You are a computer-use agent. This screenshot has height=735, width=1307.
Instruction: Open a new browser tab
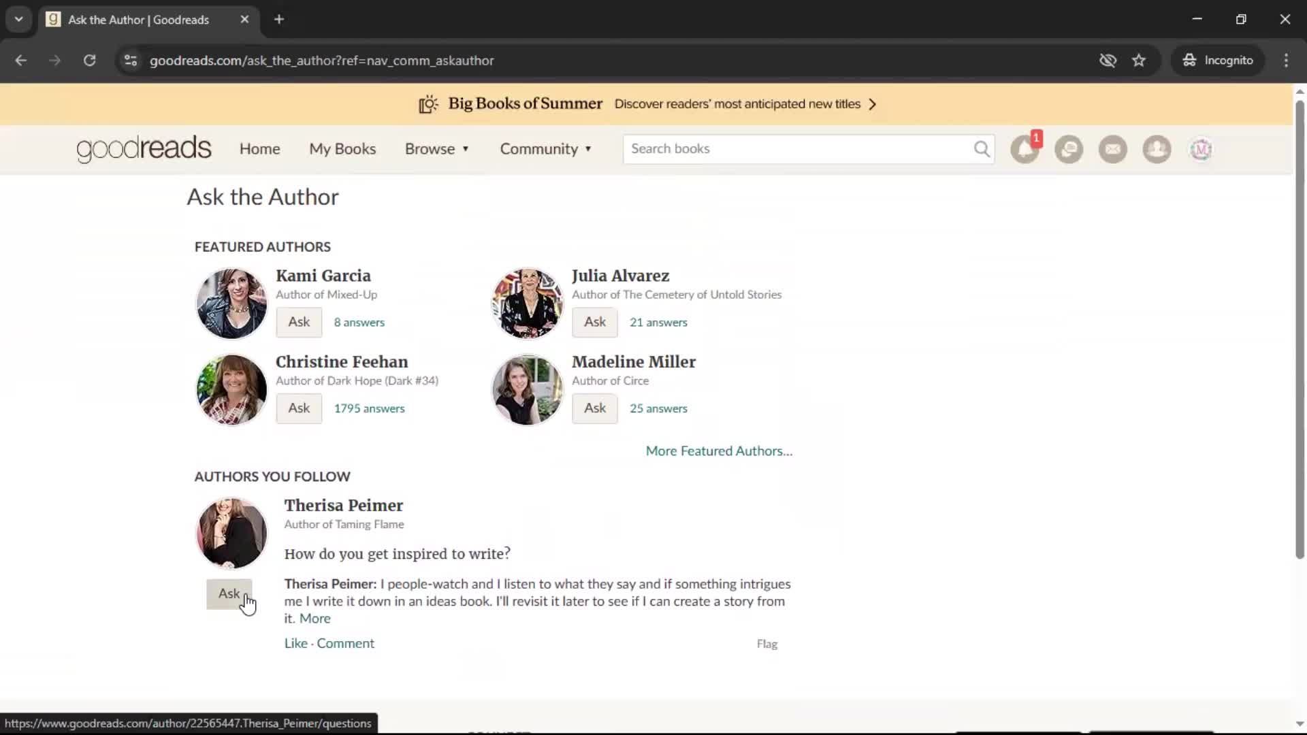pos(279,19)
